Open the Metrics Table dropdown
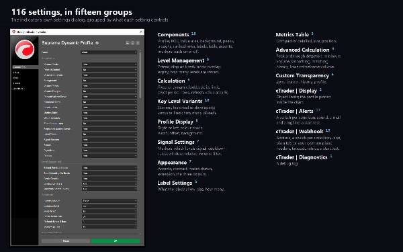Image resolution: width=403 pixels, height=252 pixels. click(x=109, y=113)
